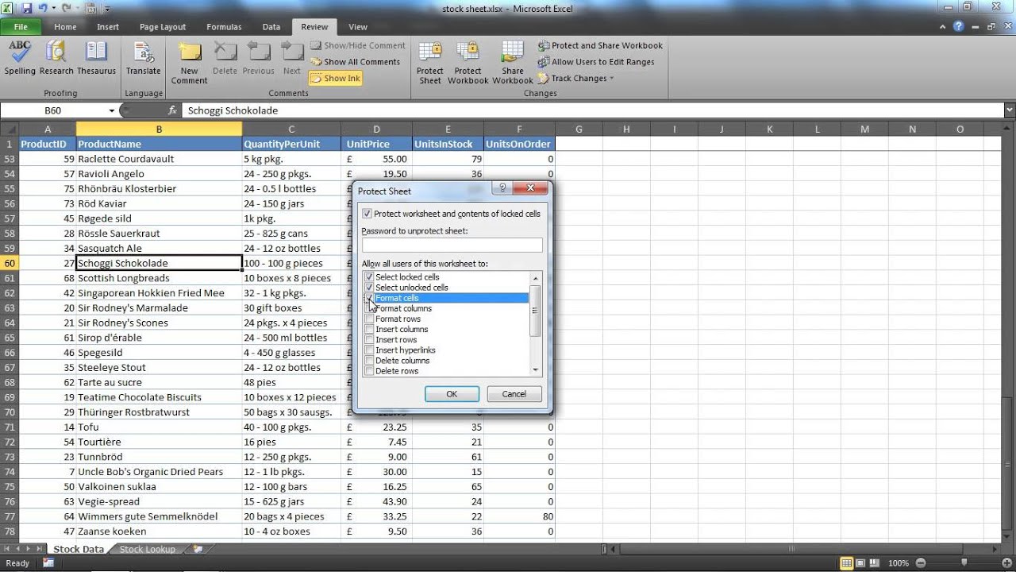
Task: Expand the formula bar
Action: click(1010, 110)
